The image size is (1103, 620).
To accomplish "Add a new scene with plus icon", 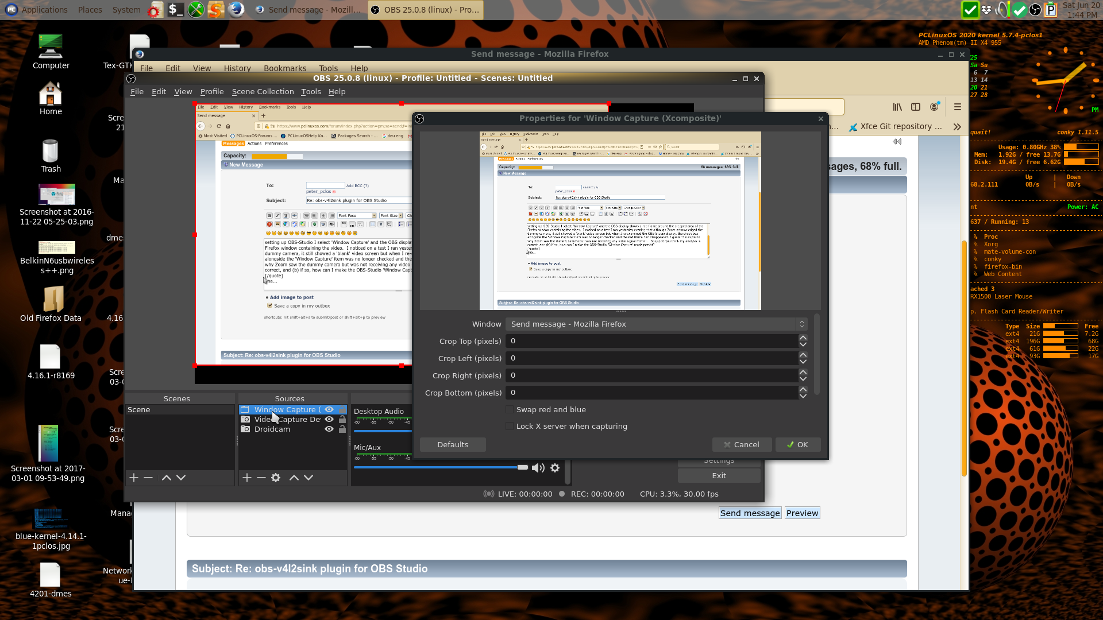I will coord(134,478).
